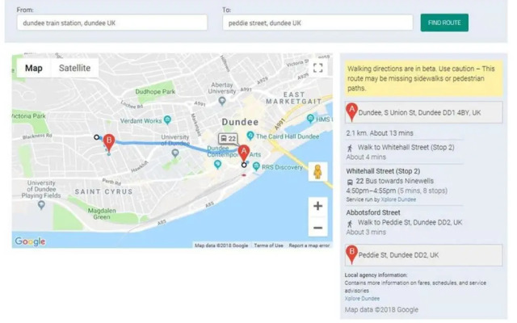Open The Caird Hall Dundee pin
517x323 pixels.
pyautogui.click(x=250, y=136)
